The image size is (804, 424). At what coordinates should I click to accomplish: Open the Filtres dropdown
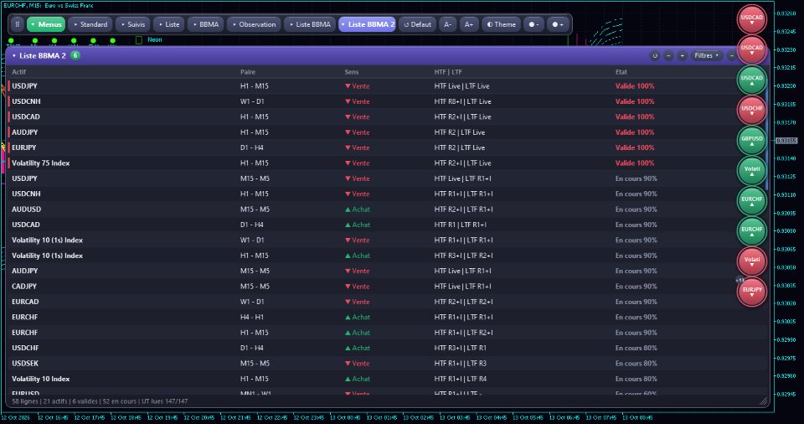[706, 55]
